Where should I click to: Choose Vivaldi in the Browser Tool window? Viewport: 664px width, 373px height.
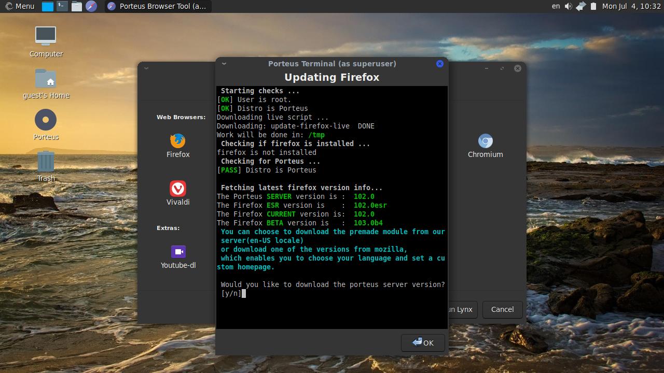pos(178,193)
